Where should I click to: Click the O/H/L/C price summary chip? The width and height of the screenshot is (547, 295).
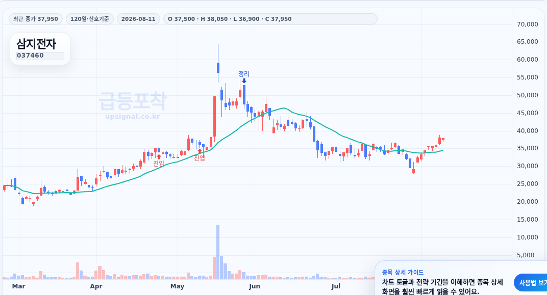pos(270,19)
